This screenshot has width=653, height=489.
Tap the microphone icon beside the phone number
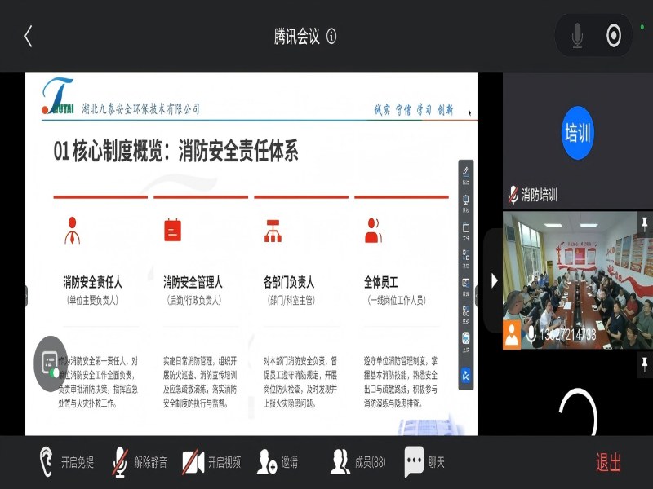tap(531, 334)
